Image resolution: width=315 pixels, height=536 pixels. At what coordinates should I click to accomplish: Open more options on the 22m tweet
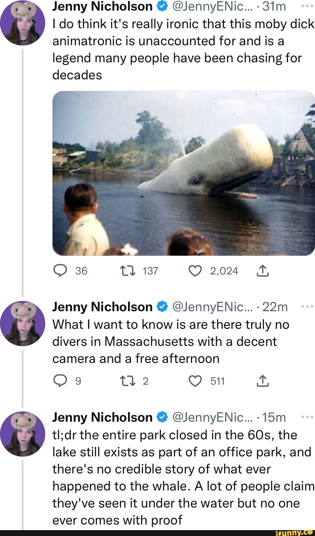[x=307, y=307]
